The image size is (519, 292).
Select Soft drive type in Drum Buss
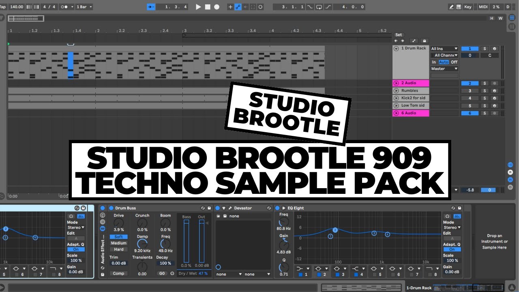[x=118, y=237]
